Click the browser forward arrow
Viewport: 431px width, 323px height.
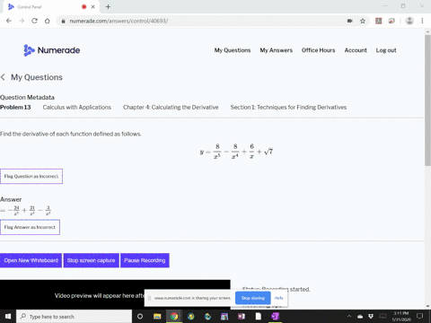click(x=22, y=21)
